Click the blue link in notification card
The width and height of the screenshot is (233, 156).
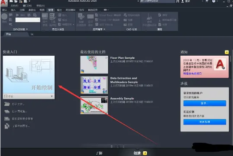[192, 73]
